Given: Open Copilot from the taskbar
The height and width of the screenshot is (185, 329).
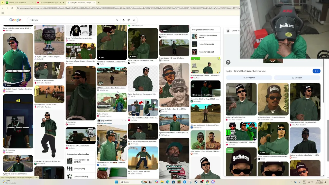Looking at the screenshot, I should pyautogui.click(x=156, y=182).
